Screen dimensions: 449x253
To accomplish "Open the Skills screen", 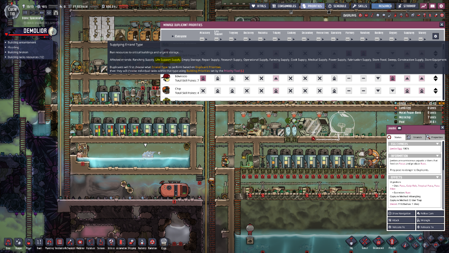I will (x=360, y=6).
